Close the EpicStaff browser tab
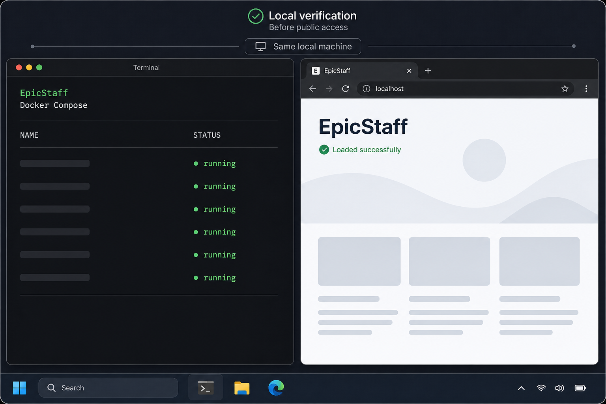606x404 pixels. tap(409, 71)
